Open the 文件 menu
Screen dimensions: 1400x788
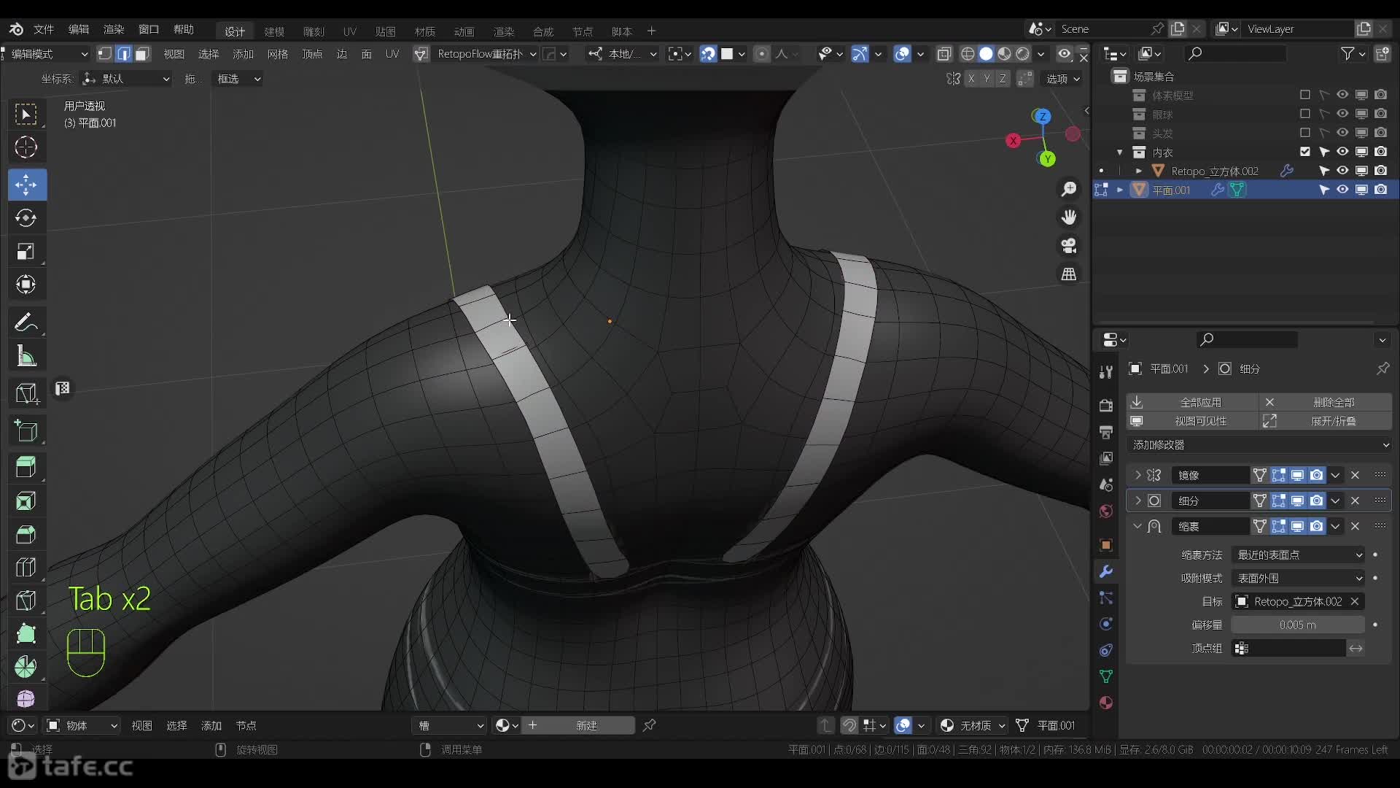coord(44,29)
